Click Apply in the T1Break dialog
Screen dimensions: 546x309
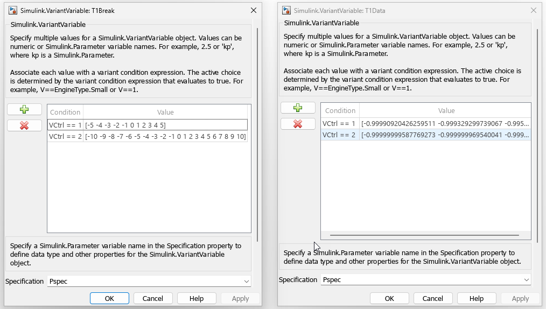pyautogui.click(x=240, y=298)
